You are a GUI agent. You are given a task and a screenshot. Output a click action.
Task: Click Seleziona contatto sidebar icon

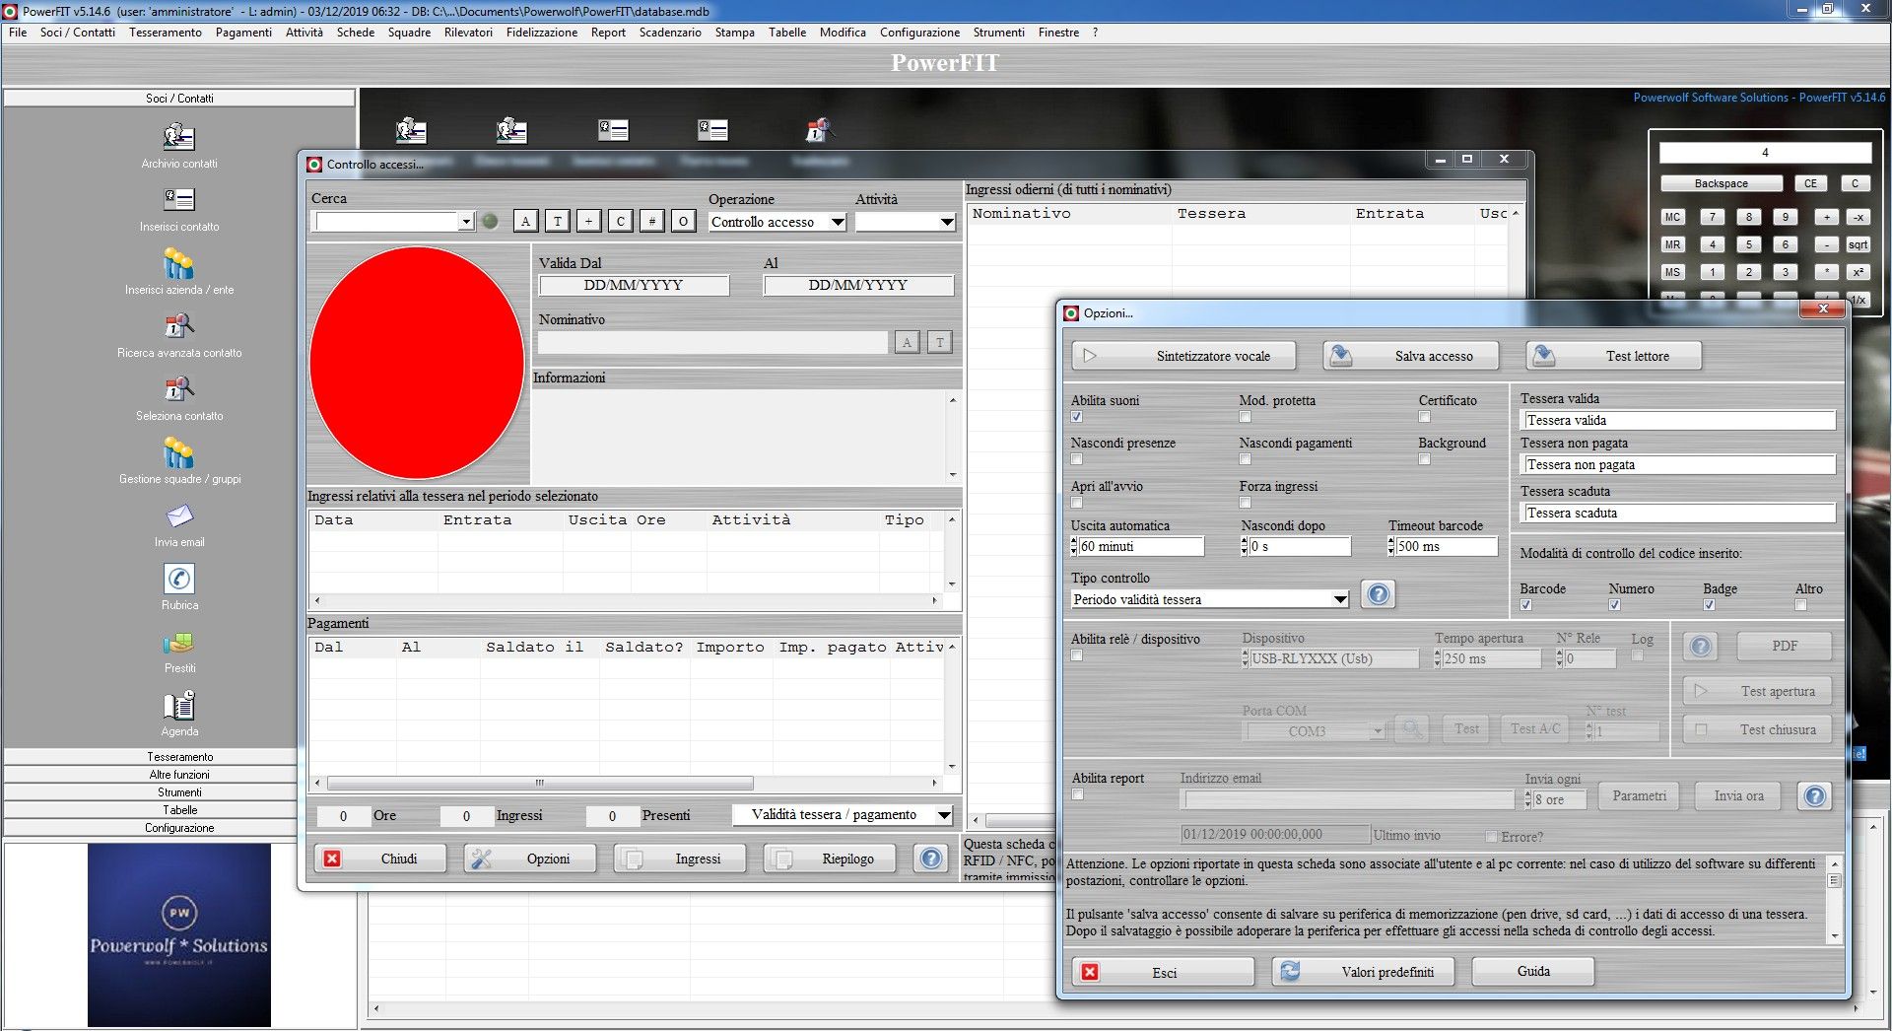tap(178, 388)
